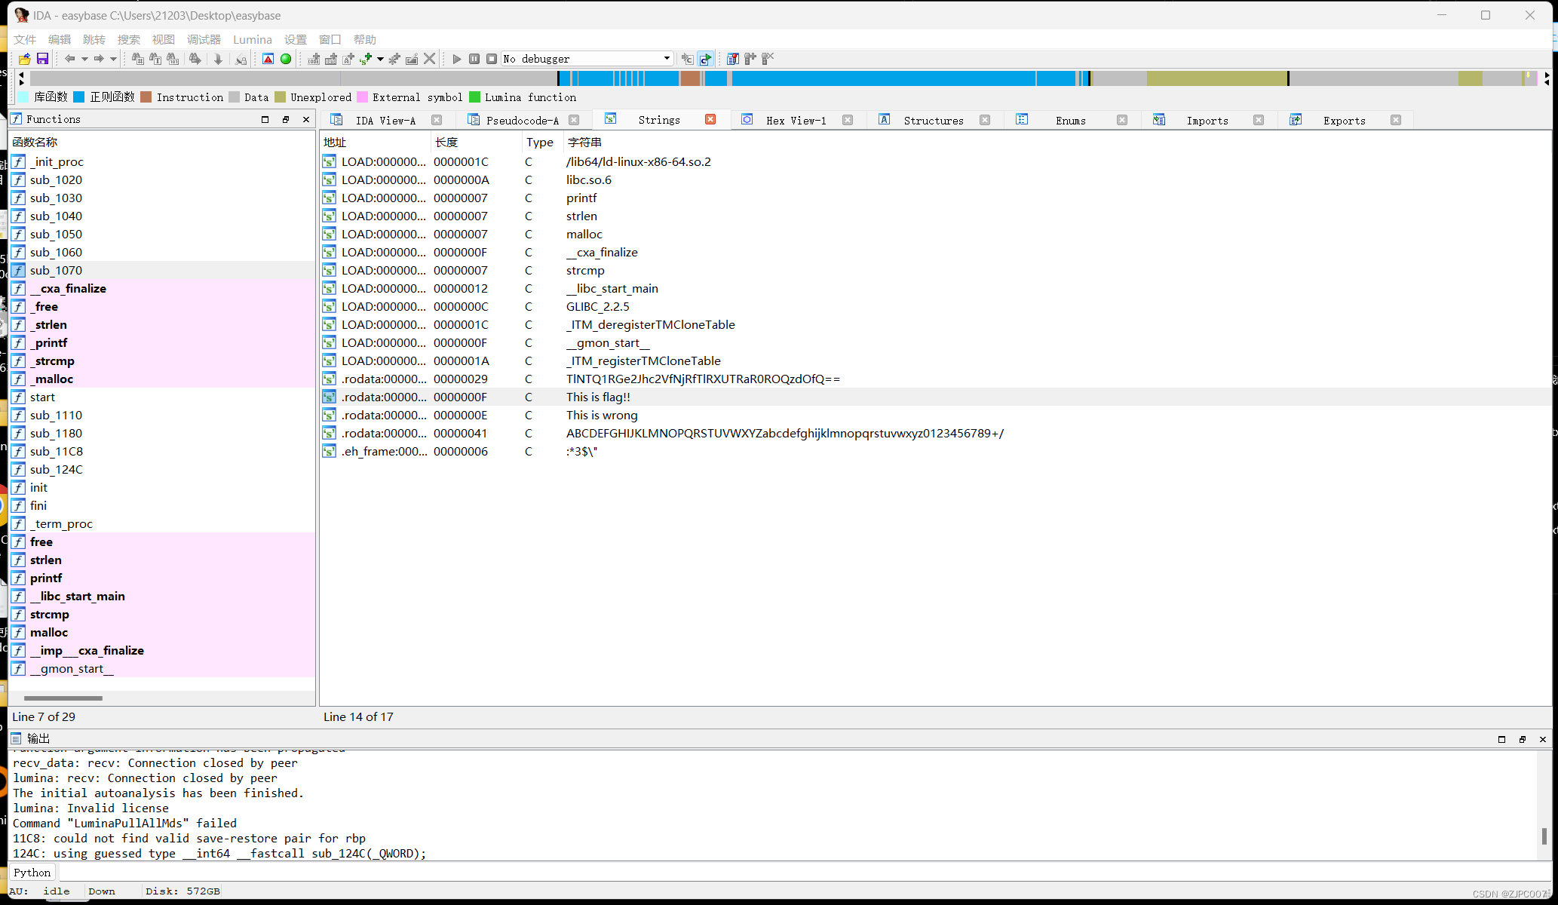Switch to the Python console tab
The width and height of the screenshot is (1558, 905).
coord(32,872)
